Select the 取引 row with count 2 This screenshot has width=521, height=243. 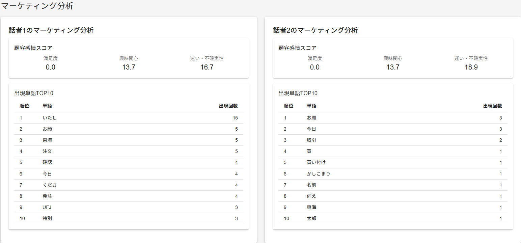point(393,140)
